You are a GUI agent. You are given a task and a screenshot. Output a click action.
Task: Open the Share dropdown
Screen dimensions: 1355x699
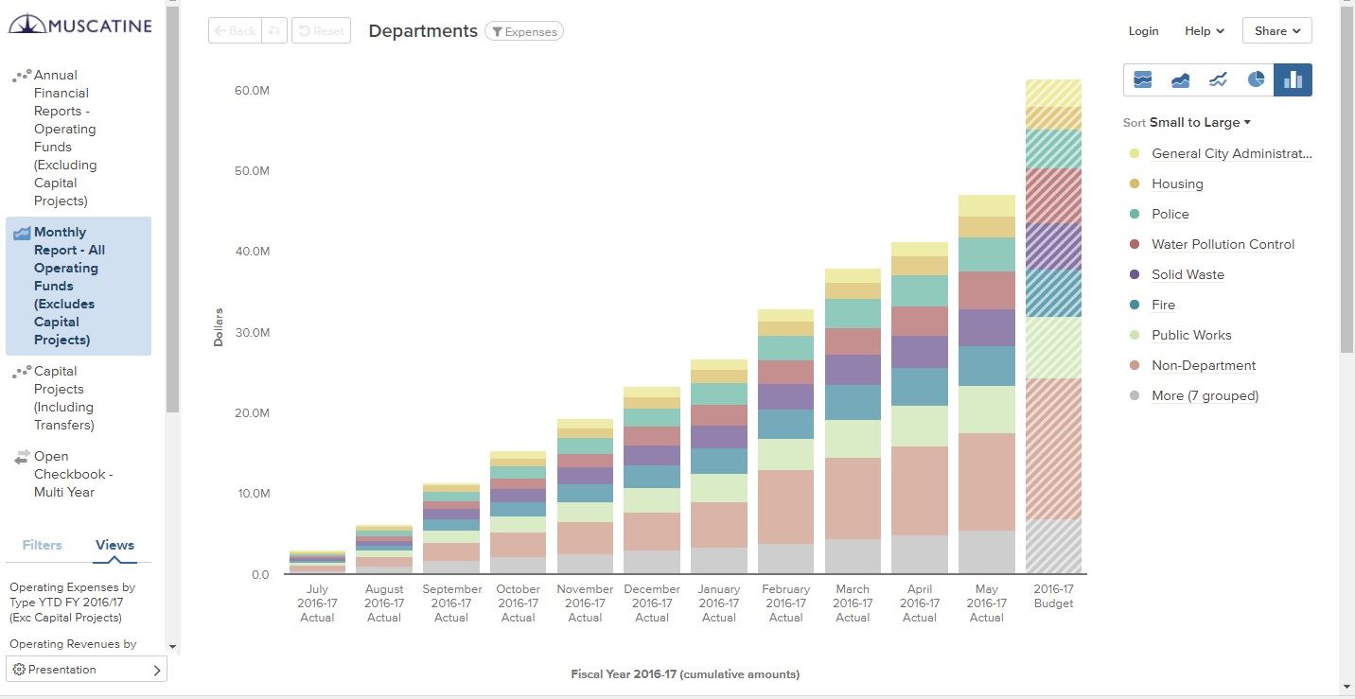click(1276, 31)
